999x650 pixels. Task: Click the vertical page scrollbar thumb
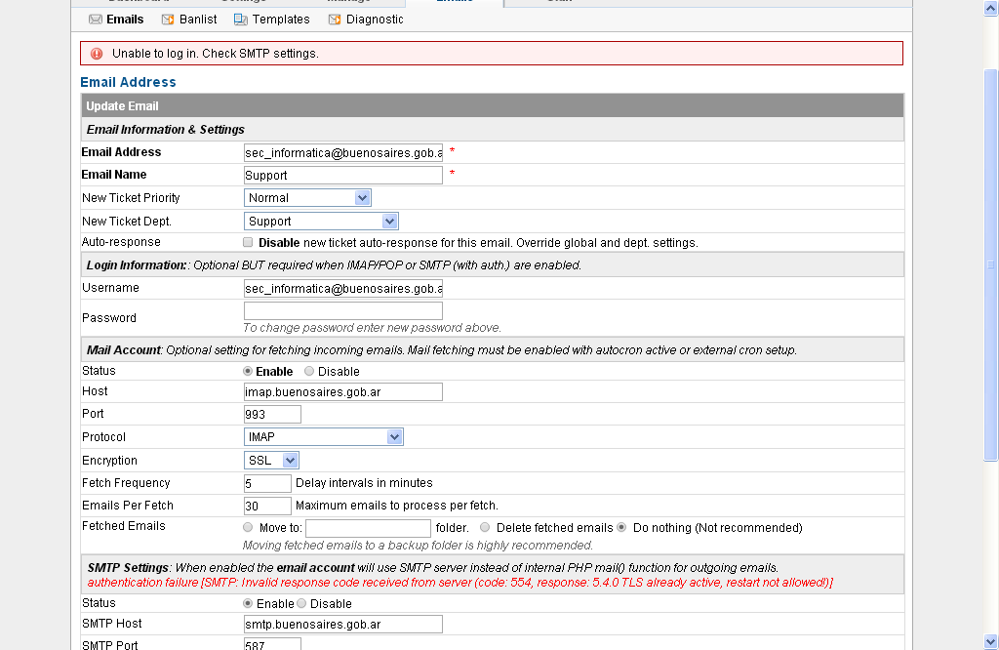[x=991, y=264]
